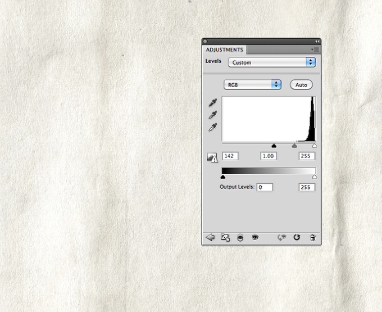The image size is (382, 312).
Task: Open the Adjustments panel options menu
Action: (315, 49)
